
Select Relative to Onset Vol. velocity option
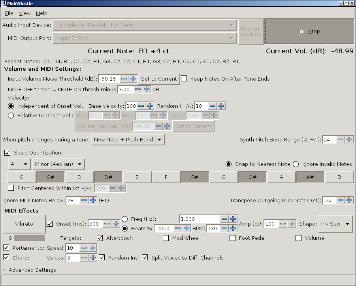(x=11, y=115)
